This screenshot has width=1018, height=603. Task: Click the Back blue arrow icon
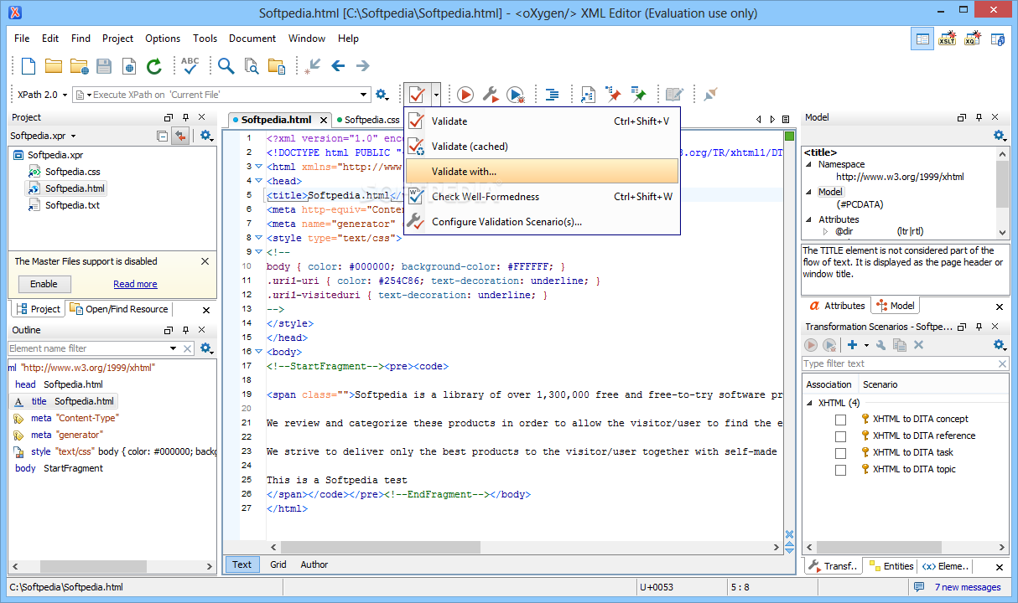pyautogui.click(x=338, y=65)
